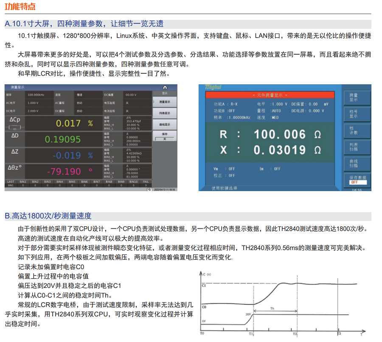
Task: Switch to 列表显示 in the side menu
Action: (x=165, y=113)
